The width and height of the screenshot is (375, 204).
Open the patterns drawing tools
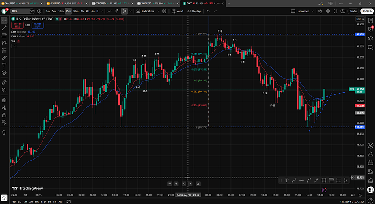point(4,43)
